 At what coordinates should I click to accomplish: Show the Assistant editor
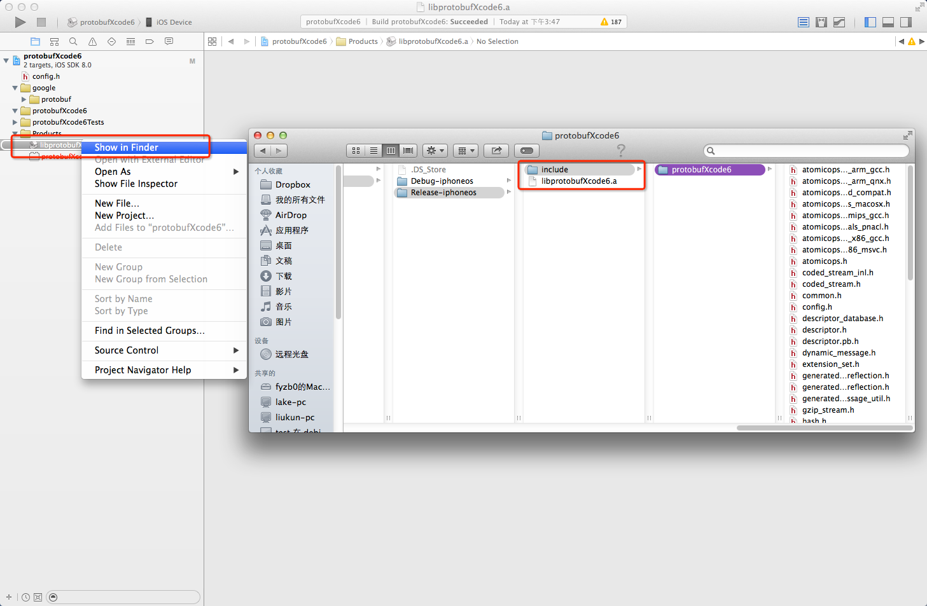pyautogui.click(x=821, y=22)
